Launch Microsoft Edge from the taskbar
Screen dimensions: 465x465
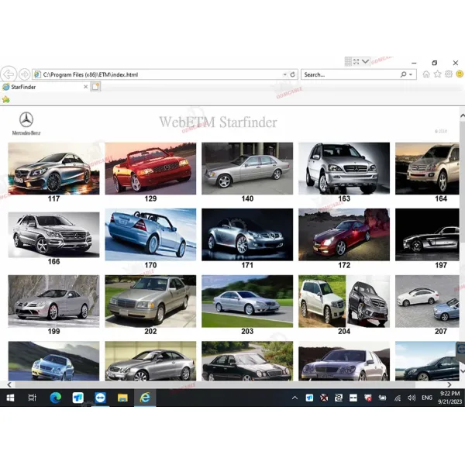(56, 398)
